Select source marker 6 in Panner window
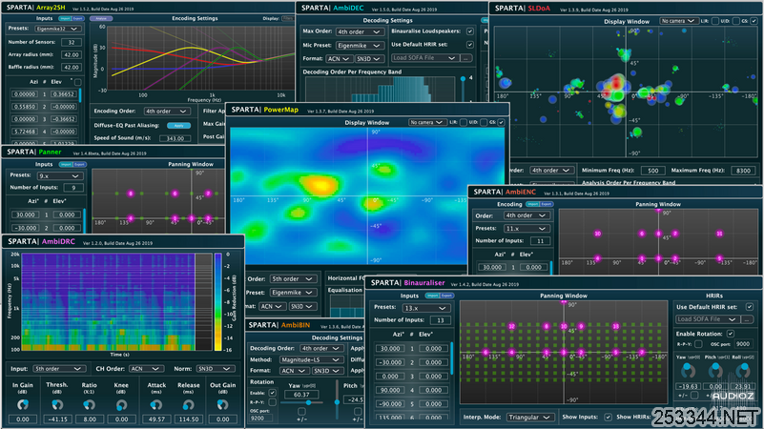Screen dimensions: 764x429 175,194
